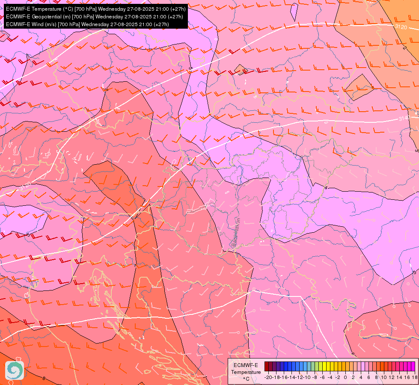
Task: Click legend value -2
Action: coord(338,377)
